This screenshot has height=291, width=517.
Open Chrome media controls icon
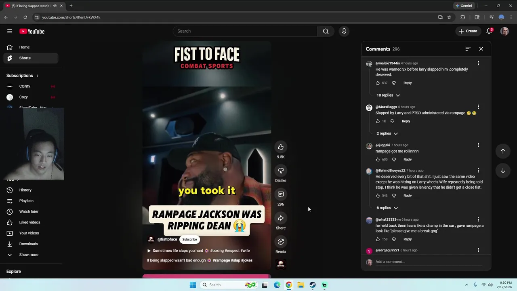[x=491, y=17]
